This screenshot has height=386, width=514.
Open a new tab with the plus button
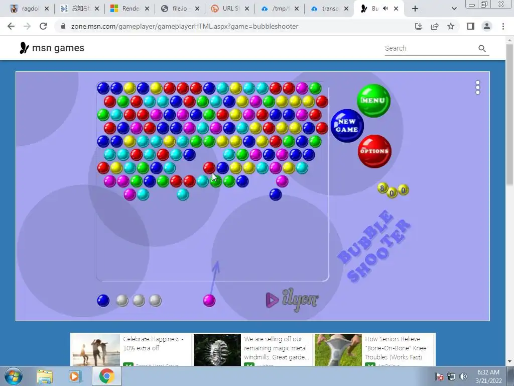point(415,9)
